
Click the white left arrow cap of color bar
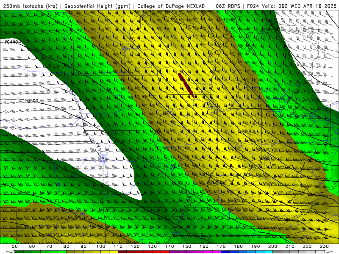pyautogui.click(x=10, y=251)
